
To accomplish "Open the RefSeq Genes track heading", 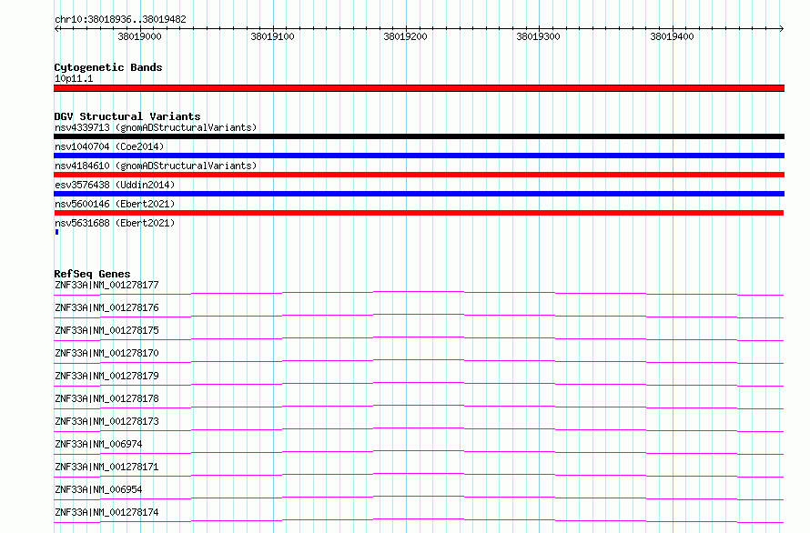I will [92, 274].
